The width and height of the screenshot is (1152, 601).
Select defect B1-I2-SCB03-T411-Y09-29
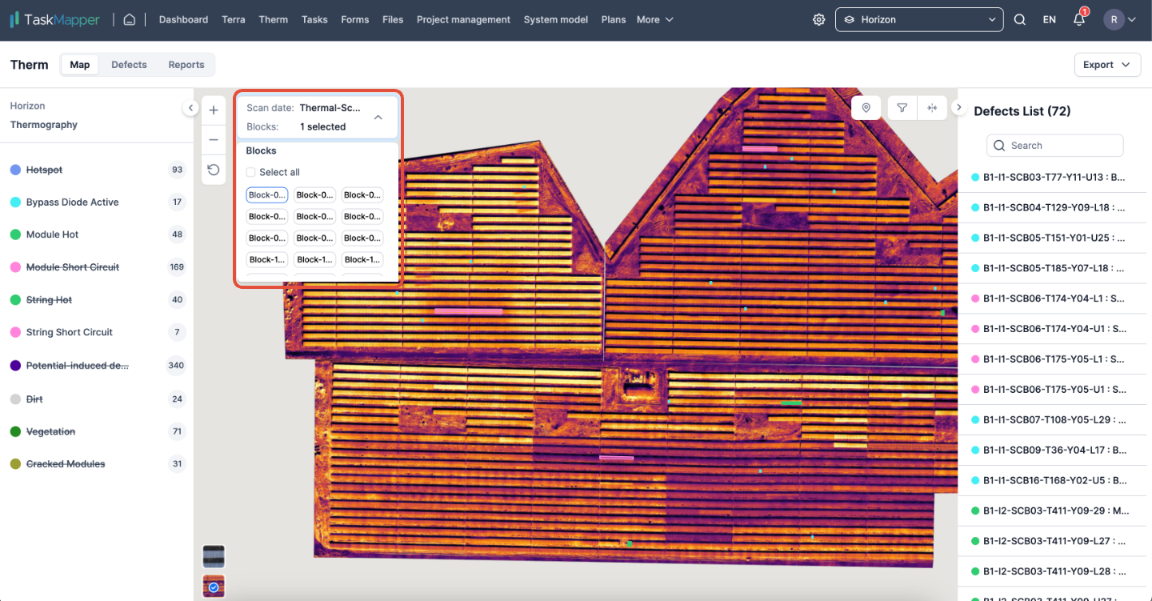click(x=1053, y=511)
